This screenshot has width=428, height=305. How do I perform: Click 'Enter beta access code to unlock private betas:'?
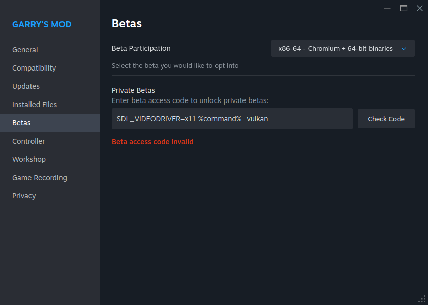pyautogui.click(x=190, y=100)
